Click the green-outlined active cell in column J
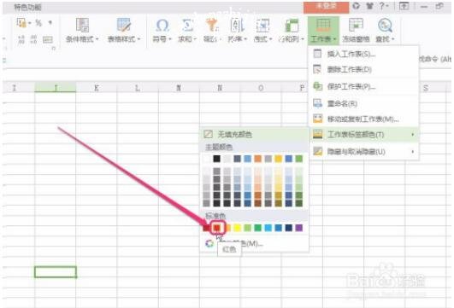The image size is (454, 308). [x=56, y=272]
